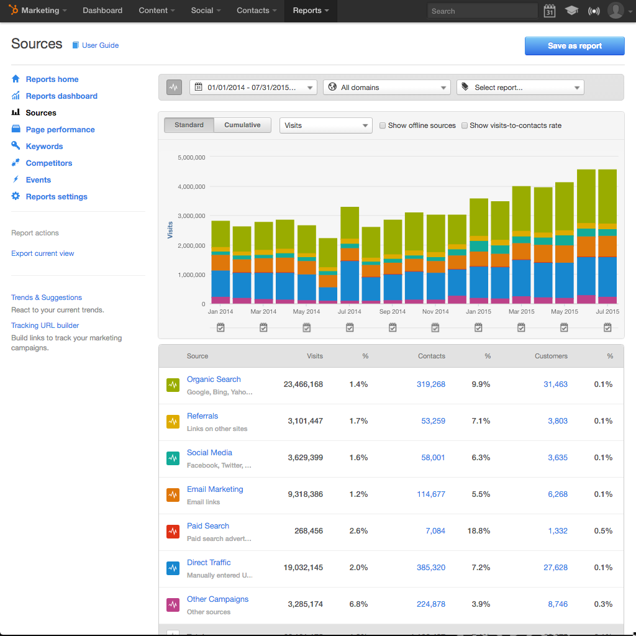Open the calendar icon in the top navigation

click(x=549, y=11)
